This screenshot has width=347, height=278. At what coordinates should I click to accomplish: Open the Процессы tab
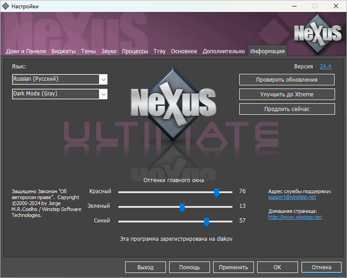tap(135, 51)
